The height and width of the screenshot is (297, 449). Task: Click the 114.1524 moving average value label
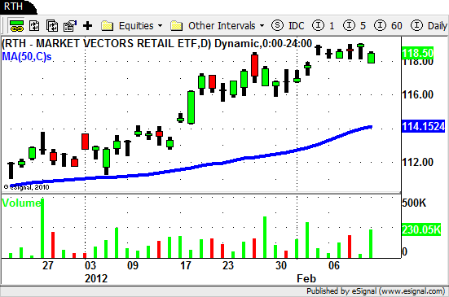[424, 126]
